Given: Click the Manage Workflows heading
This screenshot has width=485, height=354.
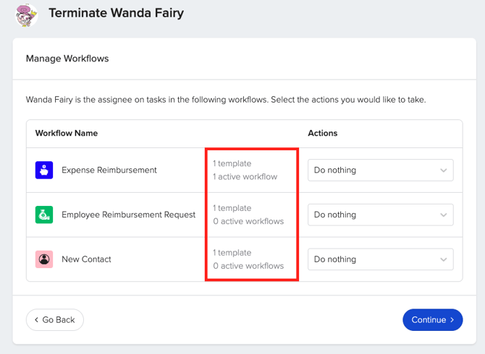Looking at the screenshot, I should pos(67,59).
